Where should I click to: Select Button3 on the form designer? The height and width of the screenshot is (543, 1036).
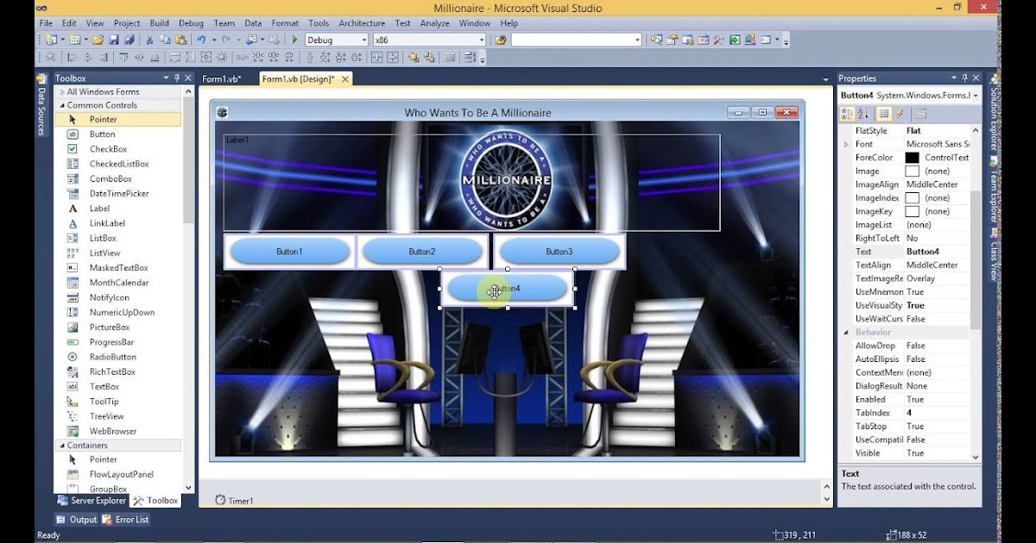click(x=559, y=252)
